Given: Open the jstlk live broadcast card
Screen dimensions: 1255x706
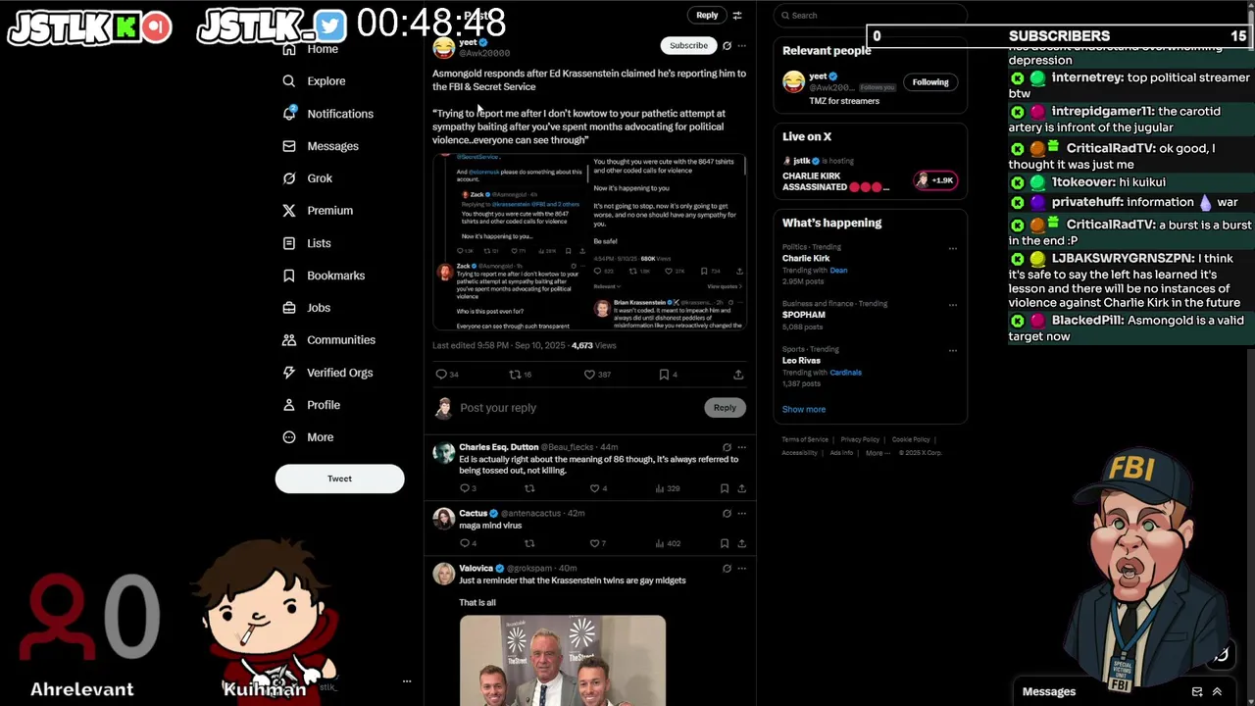Looking at the screenshot, I should click(x=871, y=175).
